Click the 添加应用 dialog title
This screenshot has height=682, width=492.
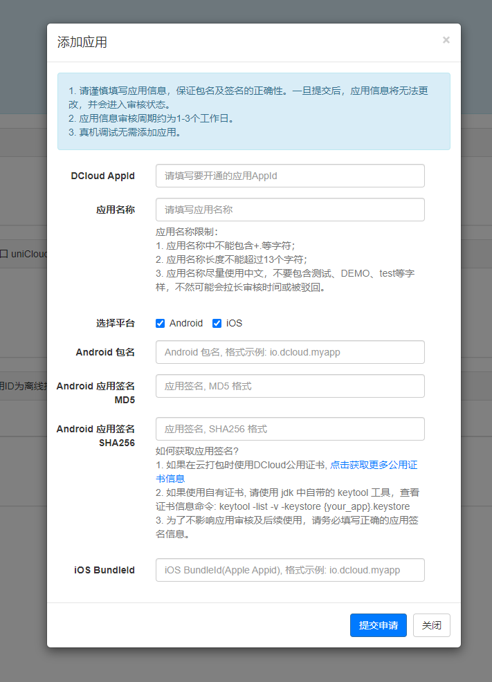coord(82,42)
